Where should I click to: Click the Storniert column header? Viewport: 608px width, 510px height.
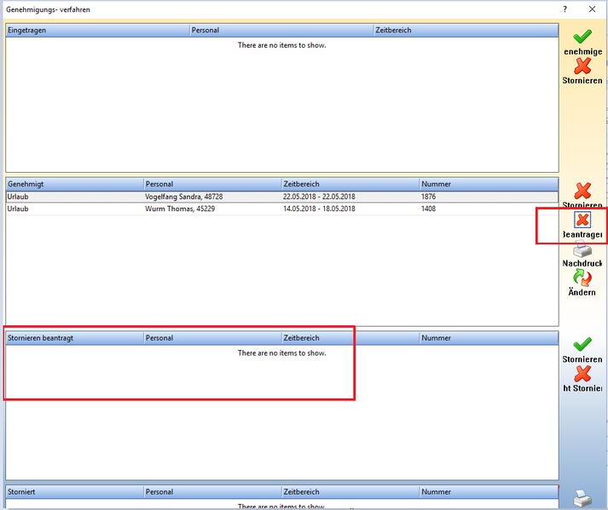pyautogui.click(x=74, y=492)
